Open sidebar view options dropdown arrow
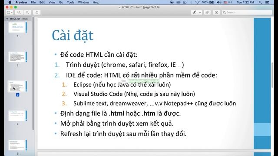278x156 pixels. [x=12, y=13]
